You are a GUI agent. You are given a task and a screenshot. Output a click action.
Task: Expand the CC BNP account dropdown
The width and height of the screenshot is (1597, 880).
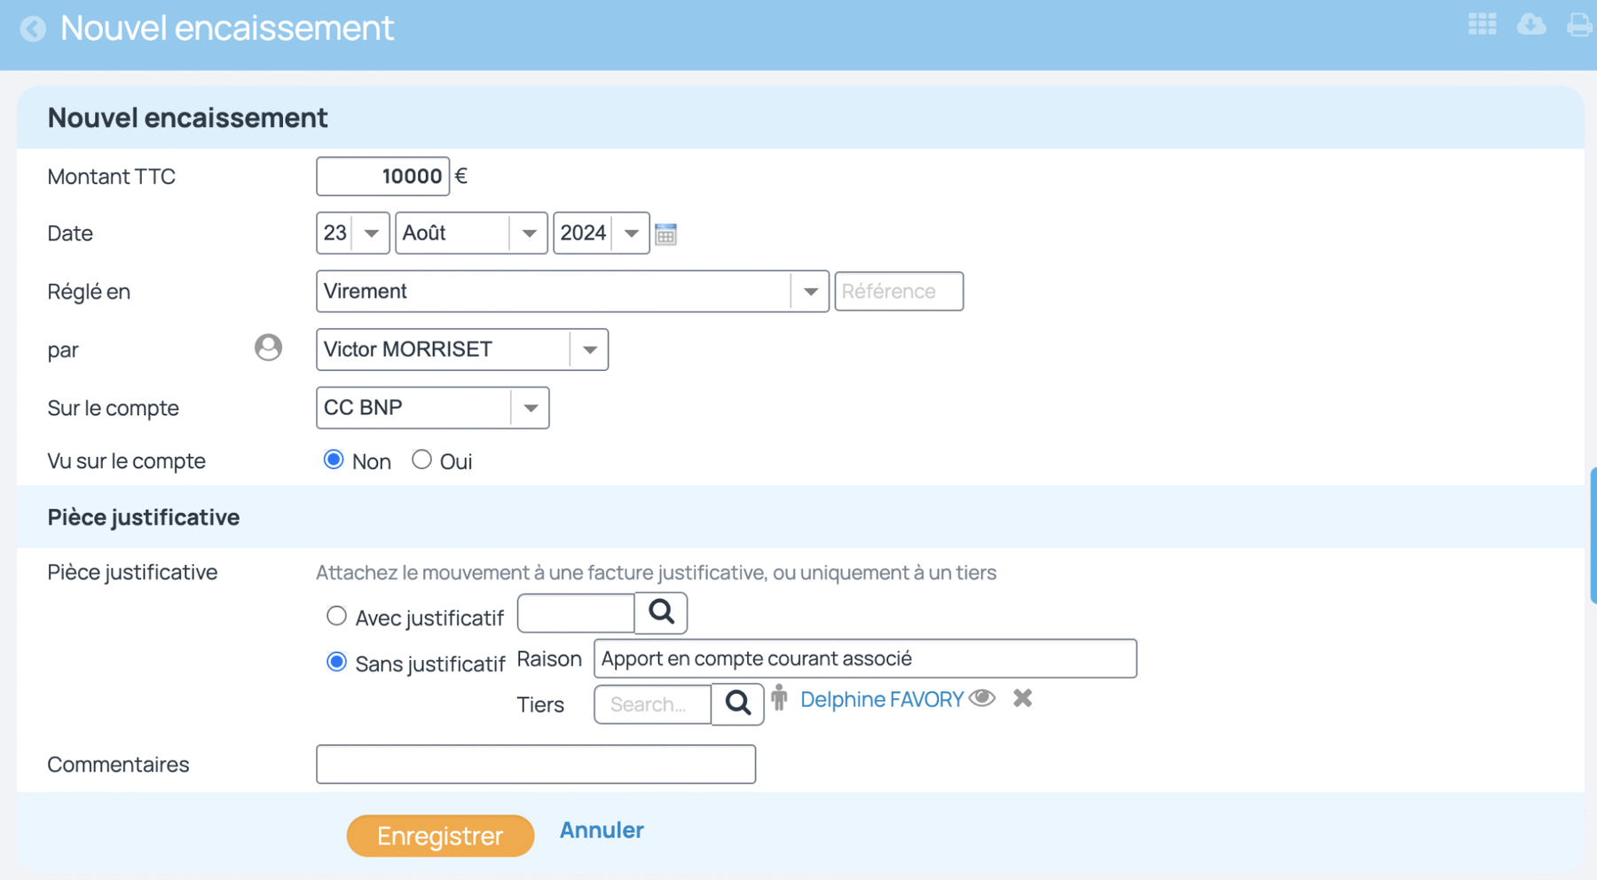click(433, 408)
